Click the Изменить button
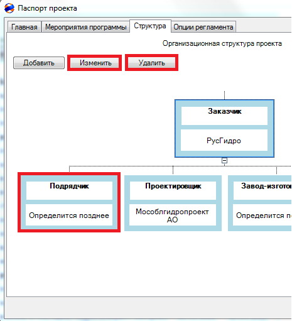This screenshot has width=292, height=321. point(95,63)
